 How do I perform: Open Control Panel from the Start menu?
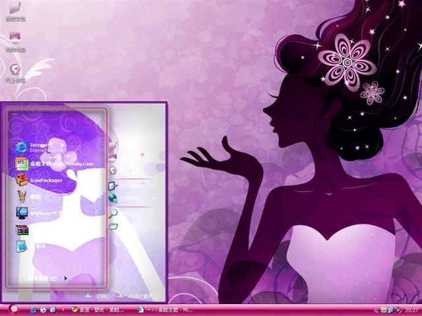point(126,186)
